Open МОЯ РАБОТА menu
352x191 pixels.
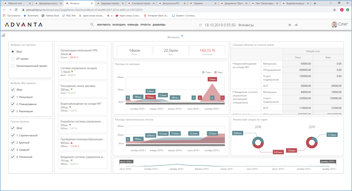[104, 25]
